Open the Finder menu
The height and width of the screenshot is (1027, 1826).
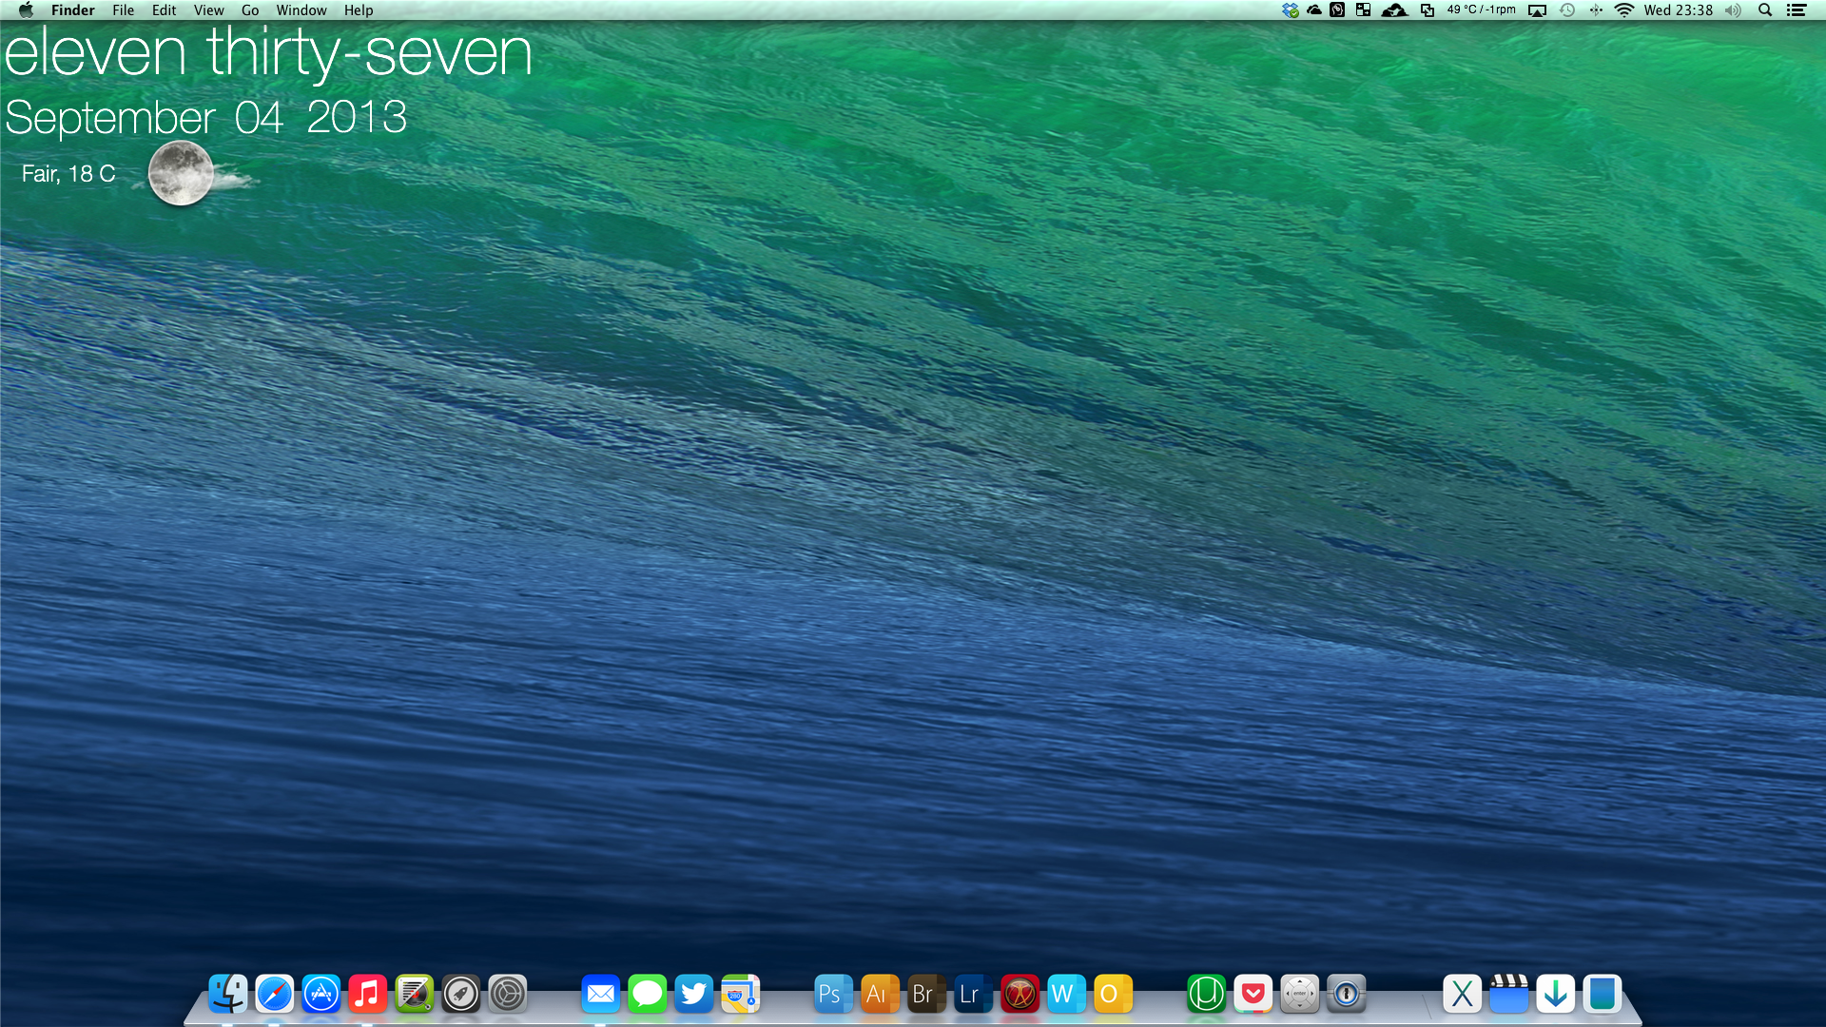pyautogui.click(x=73, y=10)
